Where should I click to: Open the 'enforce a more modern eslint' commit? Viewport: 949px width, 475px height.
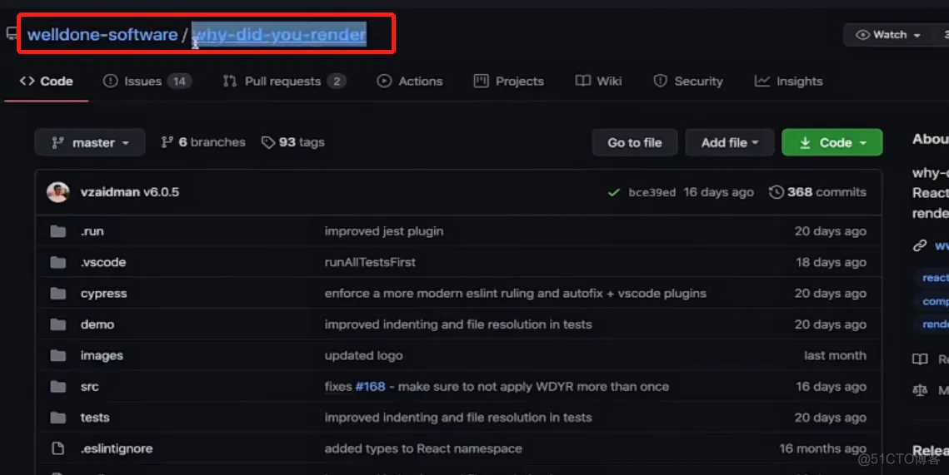(515, 293)
